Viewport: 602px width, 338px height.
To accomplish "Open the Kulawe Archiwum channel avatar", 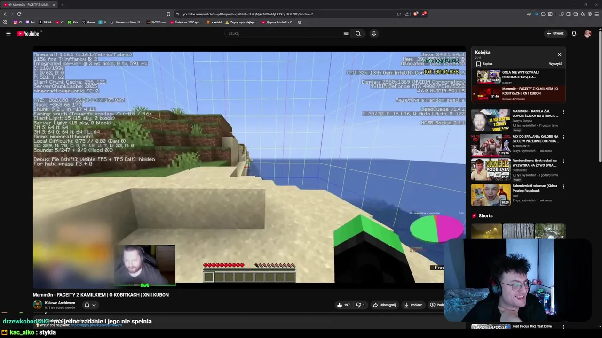I will (38, 305).
